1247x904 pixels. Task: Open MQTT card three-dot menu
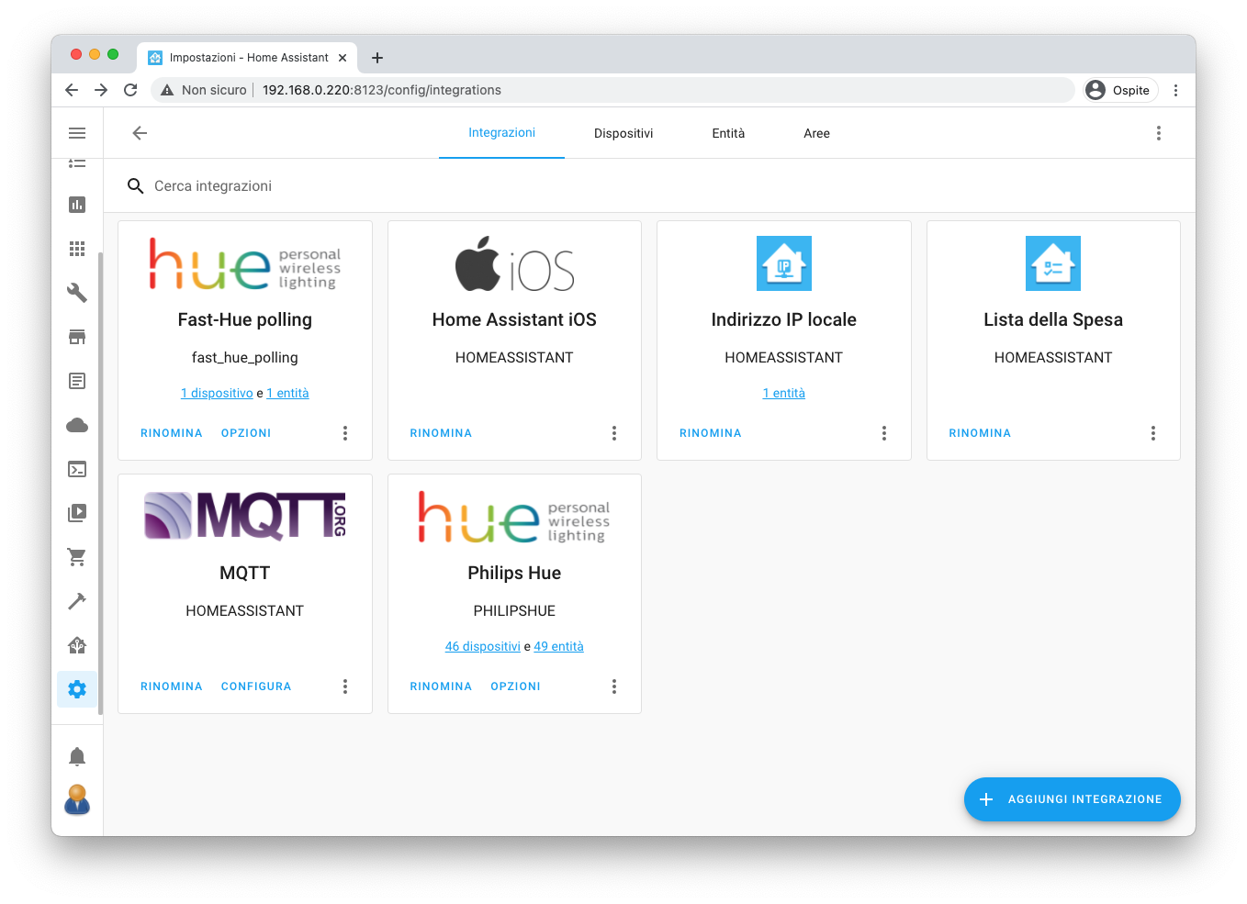click(345, 686)
